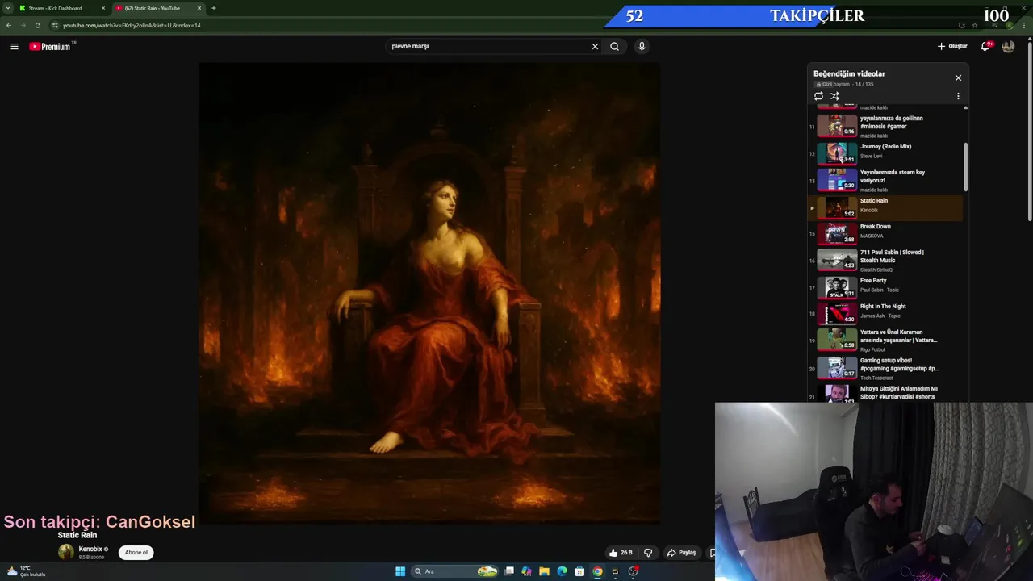Close the Static Rain YouTube tab
1033x581 pixels.
(x=200, y=8)
